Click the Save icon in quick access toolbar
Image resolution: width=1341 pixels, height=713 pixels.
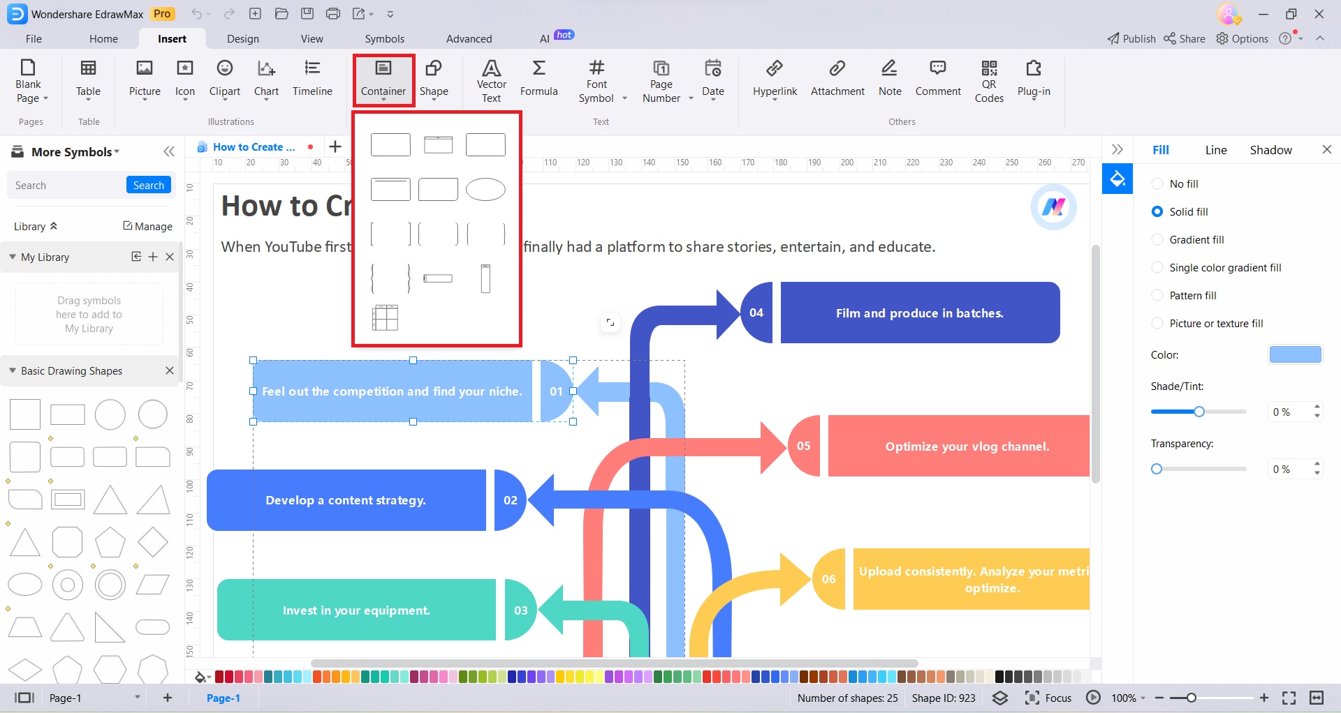click(x=307, y=14)
